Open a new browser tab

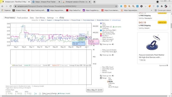[x=94, y=2]
